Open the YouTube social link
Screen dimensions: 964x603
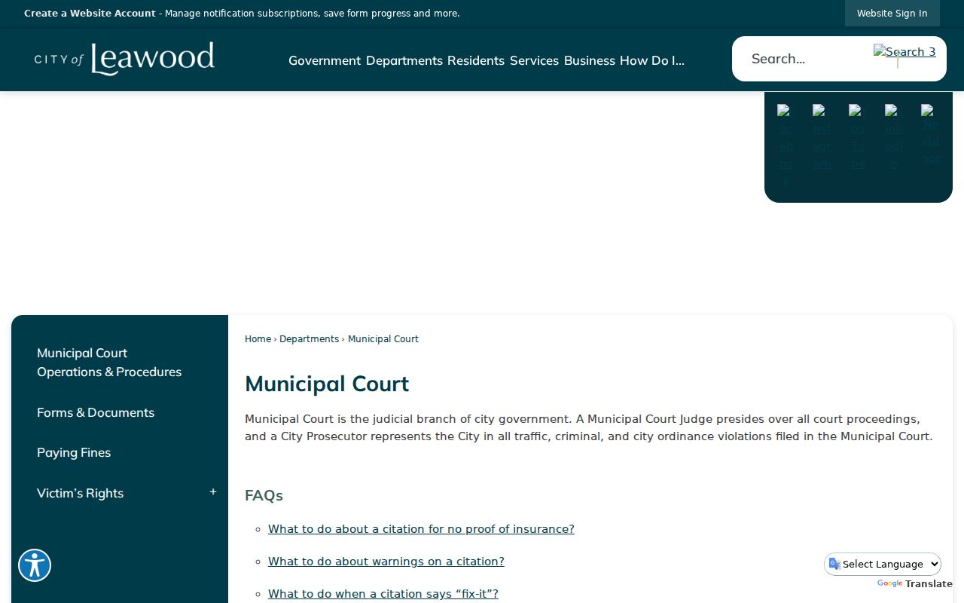click(858, 137)
